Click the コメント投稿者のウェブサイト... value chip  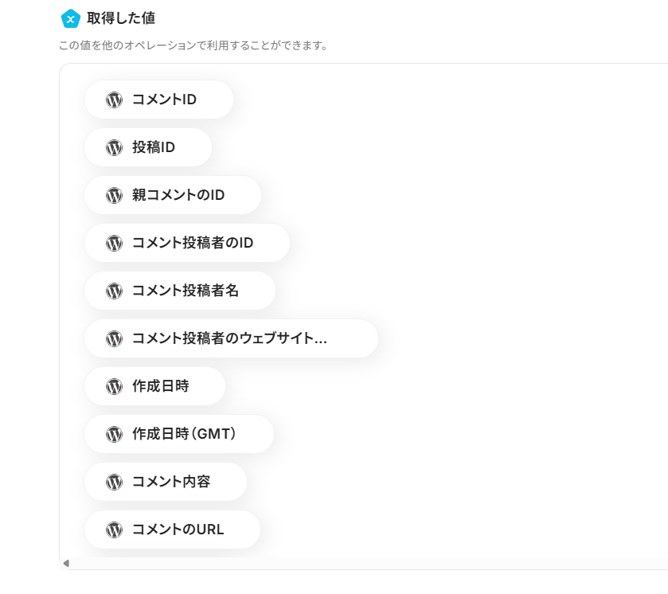tap(232, 338)
